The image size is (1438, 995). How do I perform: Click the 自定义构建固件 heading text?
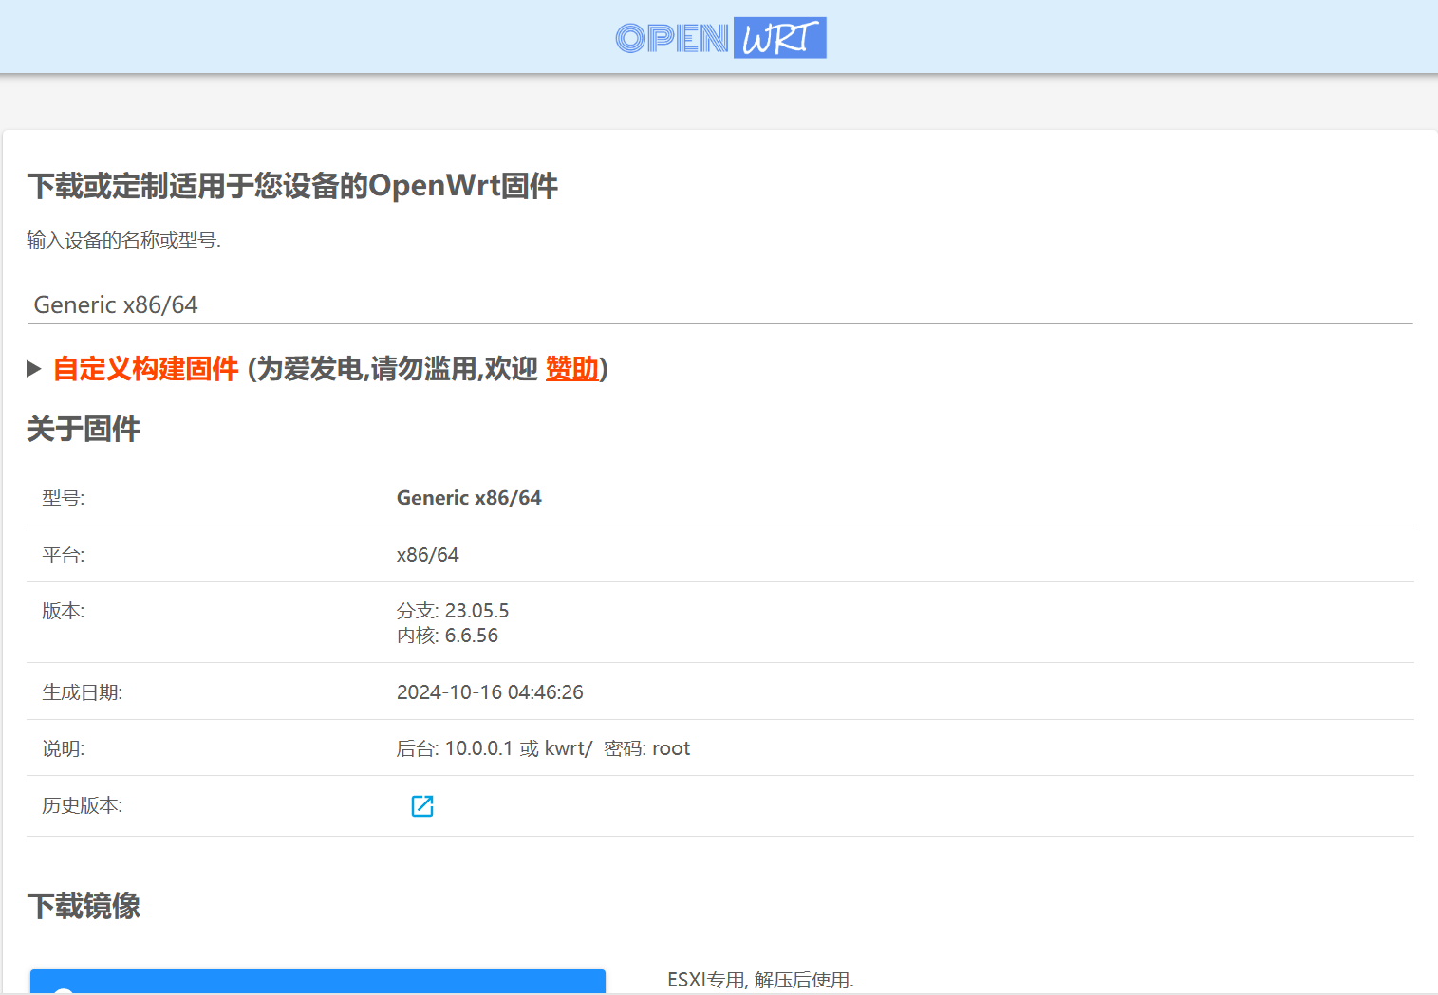coord(146,369)
